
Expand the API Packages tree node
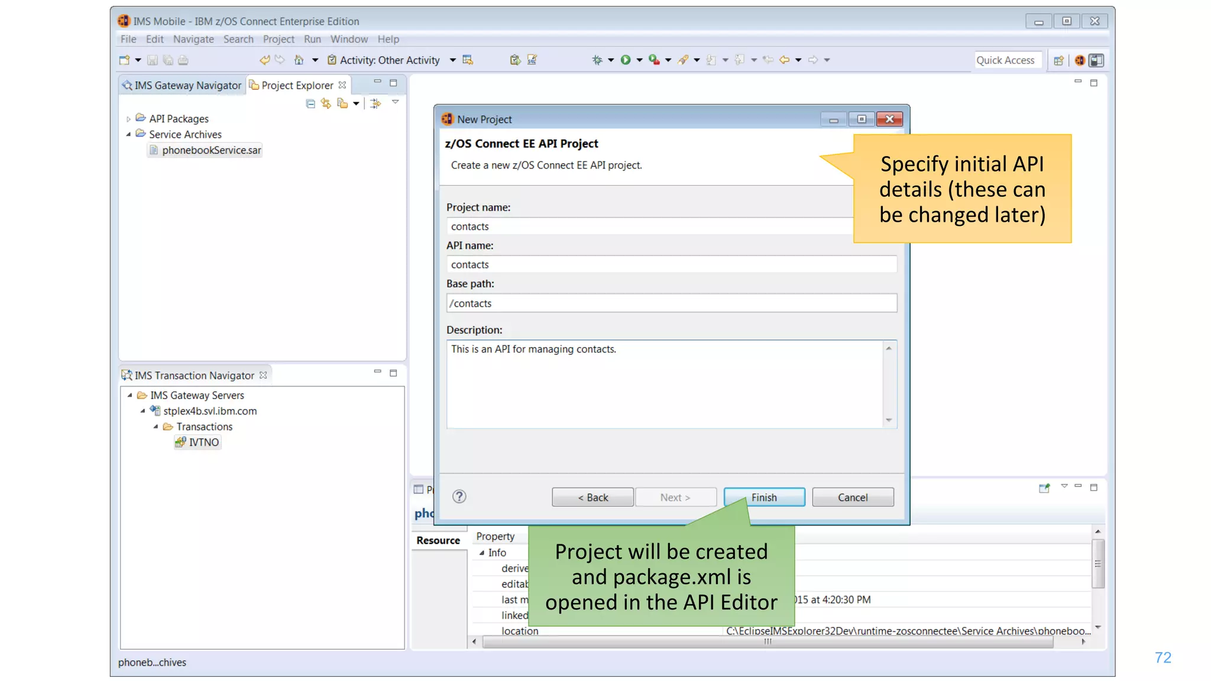(128, 119)
